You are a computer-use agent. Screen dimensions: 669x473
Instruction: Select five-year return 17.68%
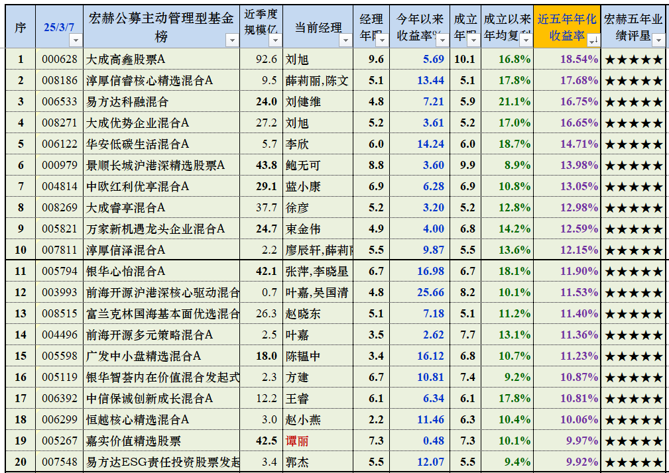coord(579,81)
